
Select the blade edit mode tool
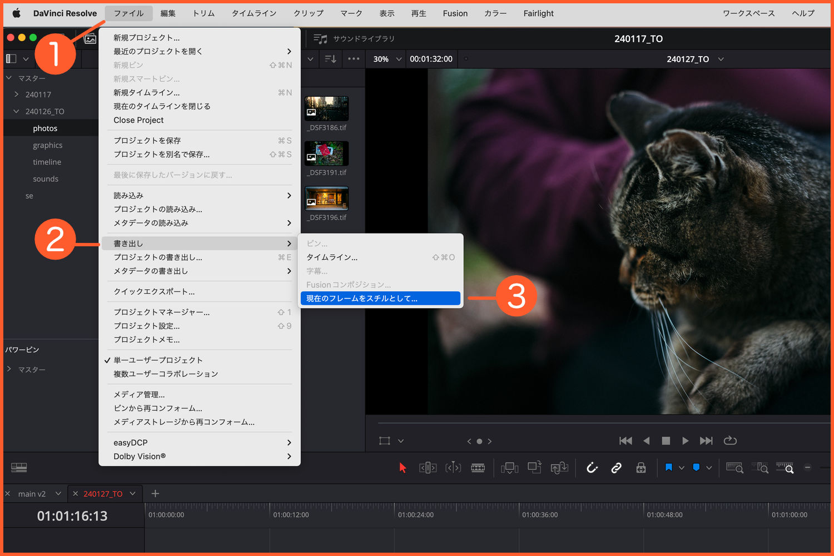[x=478, y=468]
